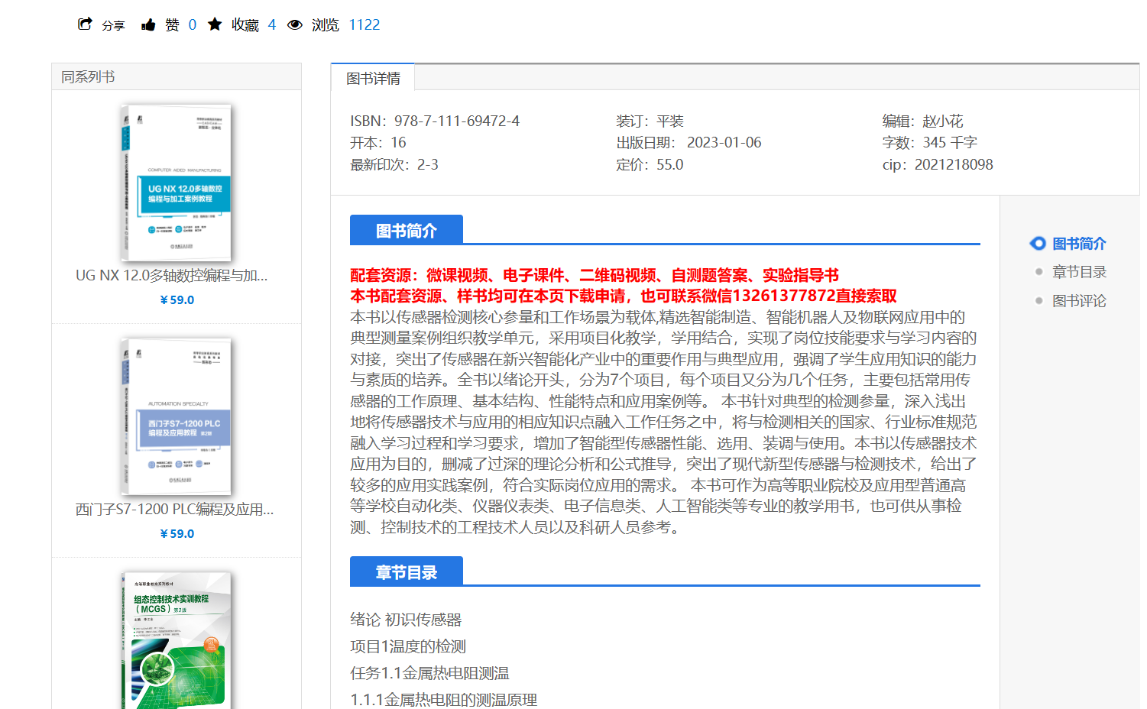The height and width of the screenshot is (709, 1147).
Task: Select the 图书简介 radio marker in side navigation
Action: [1038, 244]
